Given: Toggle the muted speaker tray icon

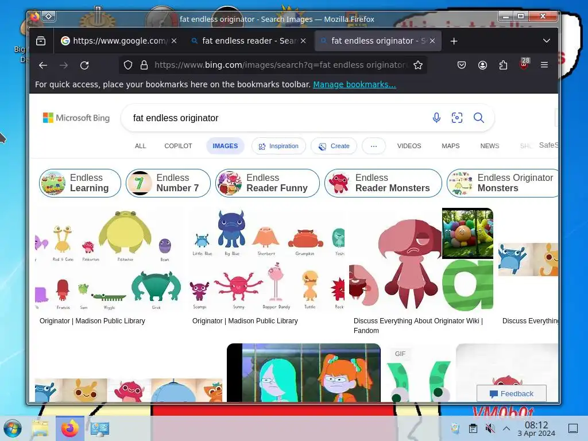Looking at the screenshot, I should (x=490, y=428).
